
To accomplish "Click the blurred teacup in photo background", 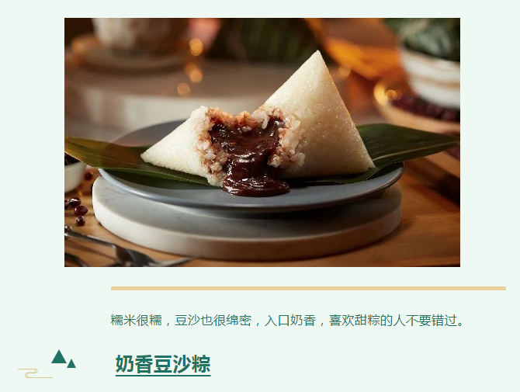I will (x=139, y=35).
